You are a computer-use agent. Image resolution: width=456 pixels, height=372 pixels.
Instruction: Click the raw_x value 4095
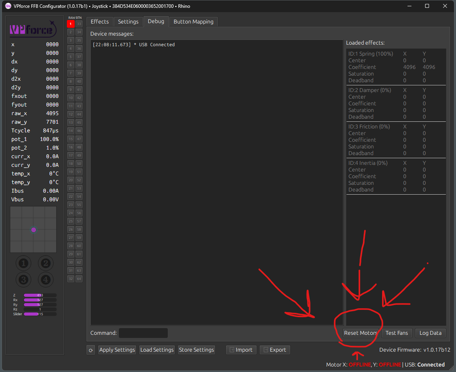pos(52,113)
